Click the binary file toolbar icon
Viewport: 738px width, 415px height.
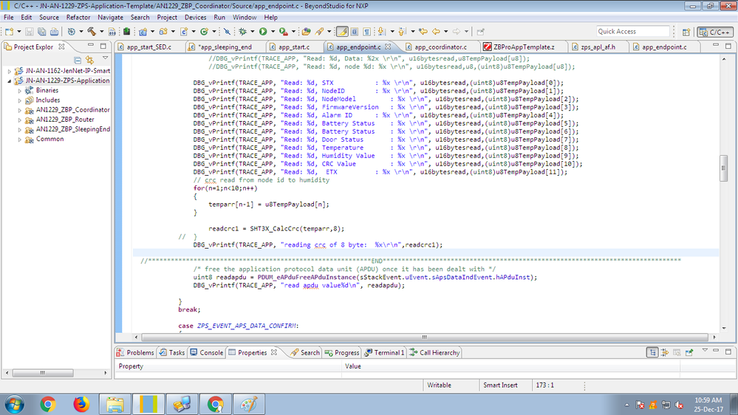point(112,32)
